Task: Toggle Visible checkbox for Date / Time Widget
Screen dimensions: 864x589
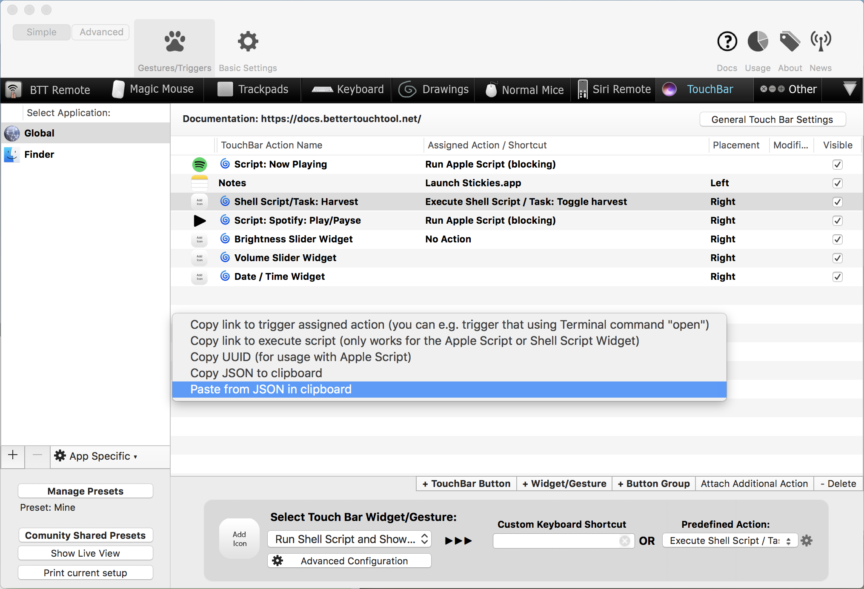Action: [837, 277]
